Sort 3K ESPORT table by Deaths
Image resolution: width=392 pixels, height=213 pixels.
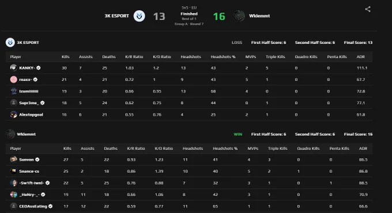109,56
